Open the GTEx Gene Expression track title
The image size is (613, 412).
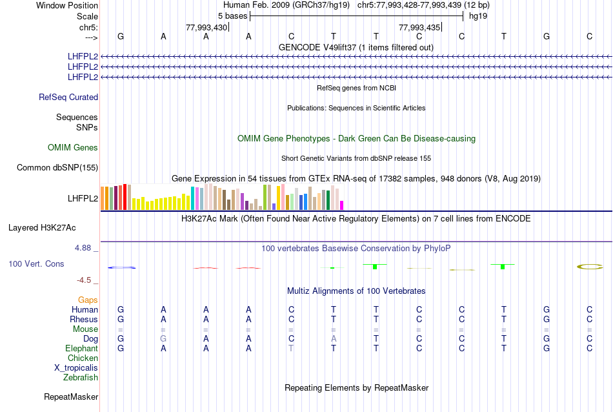(x=356, y=178)
